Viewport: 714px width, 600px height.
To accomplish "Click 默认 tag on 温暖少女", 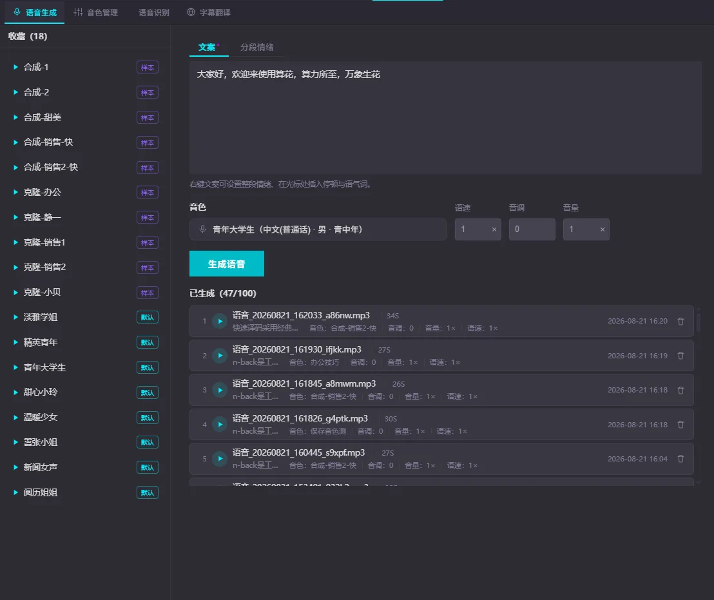I will (148, 418).
